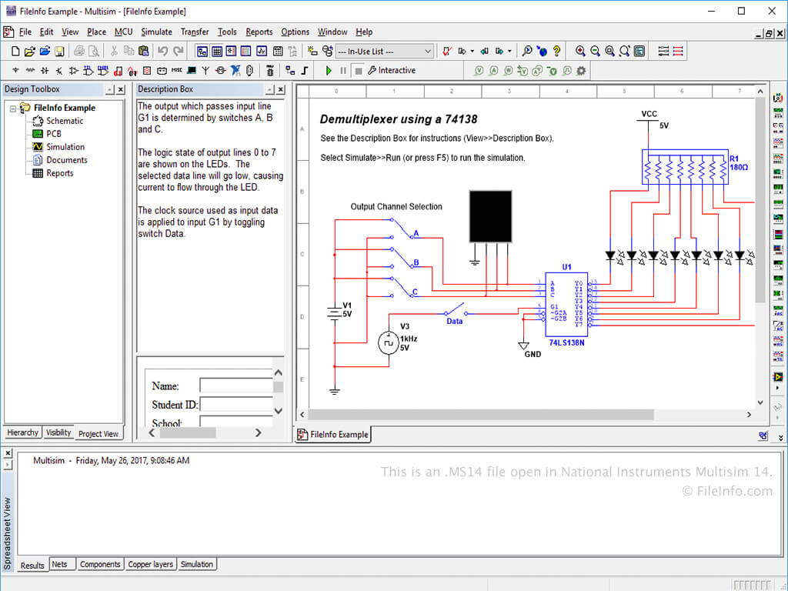Place a Diode component
Screen dimensions: 788x591
(x=45, y=70)
